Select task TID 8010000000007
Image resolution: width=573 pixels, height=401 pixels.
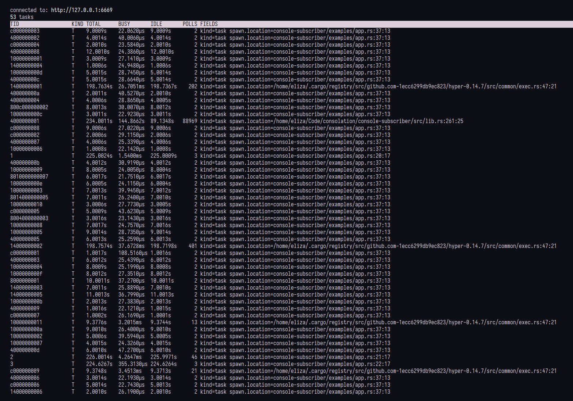coord(29,177)
